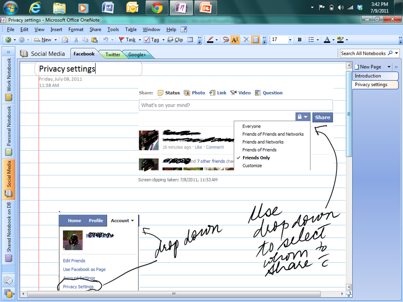Viewport: 403px width, 302px height.
Task: Open the Tag dropdown arrow
Action: [163, 40]
